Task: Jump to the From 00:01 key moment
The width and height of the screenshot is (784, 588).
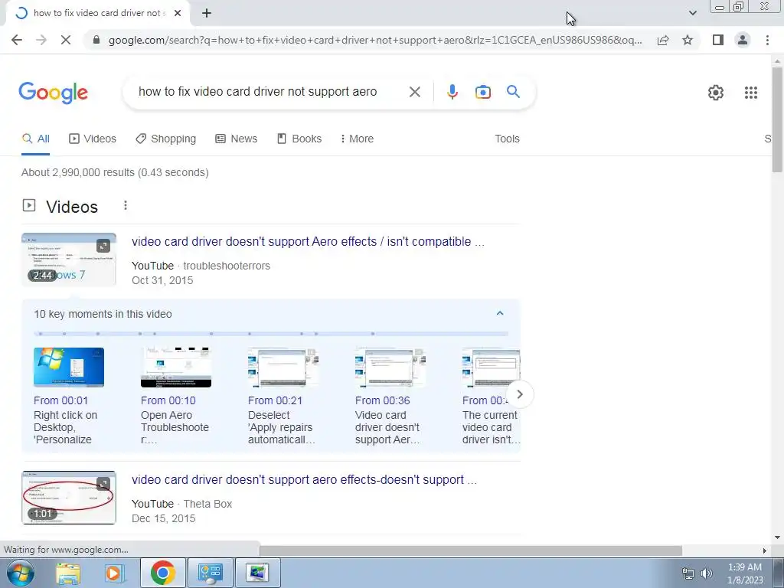Action: coord(60,400)
